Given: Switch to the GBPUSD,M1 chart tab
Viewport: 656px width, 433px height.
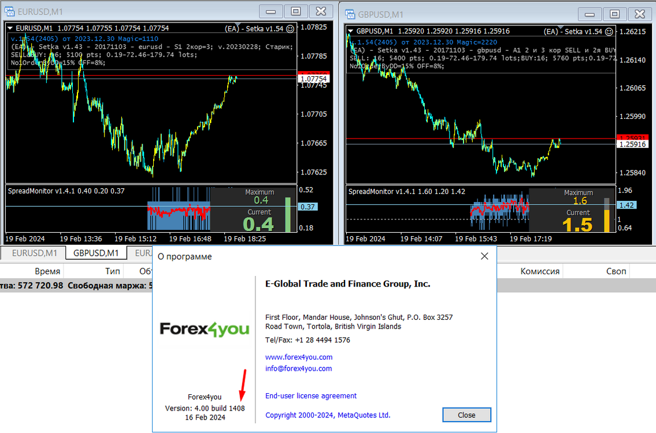Looking at the screenshot, I should pyautogui.click(x=96, y=253).
